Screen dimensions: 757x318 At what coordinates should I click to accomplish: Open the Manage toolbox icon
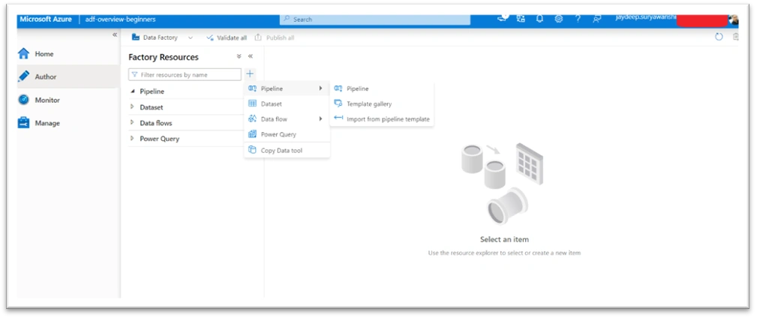point(24,123)
